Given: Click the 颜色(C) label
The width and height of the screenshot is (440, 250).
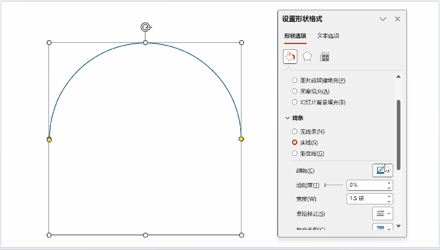Looking at the screenshot, I should (x=305, y=170).
